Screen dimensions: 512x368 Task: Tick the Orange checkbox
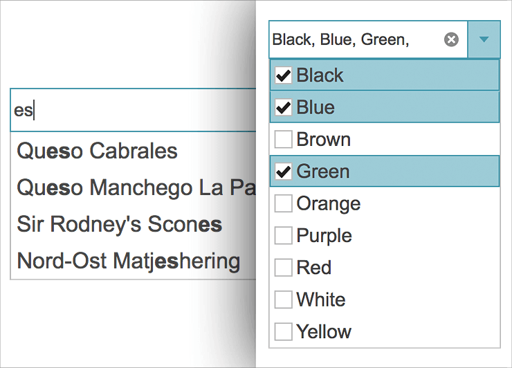(x=283, y=204)
